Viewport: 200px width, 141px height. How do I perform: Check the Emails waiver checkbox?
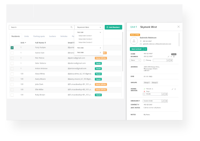coord(144,94)
